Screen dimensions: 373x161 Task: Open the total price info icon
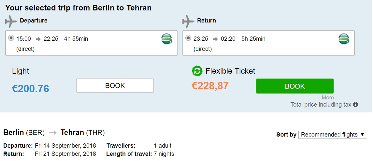pyautogui.click(x=355, y=105)
